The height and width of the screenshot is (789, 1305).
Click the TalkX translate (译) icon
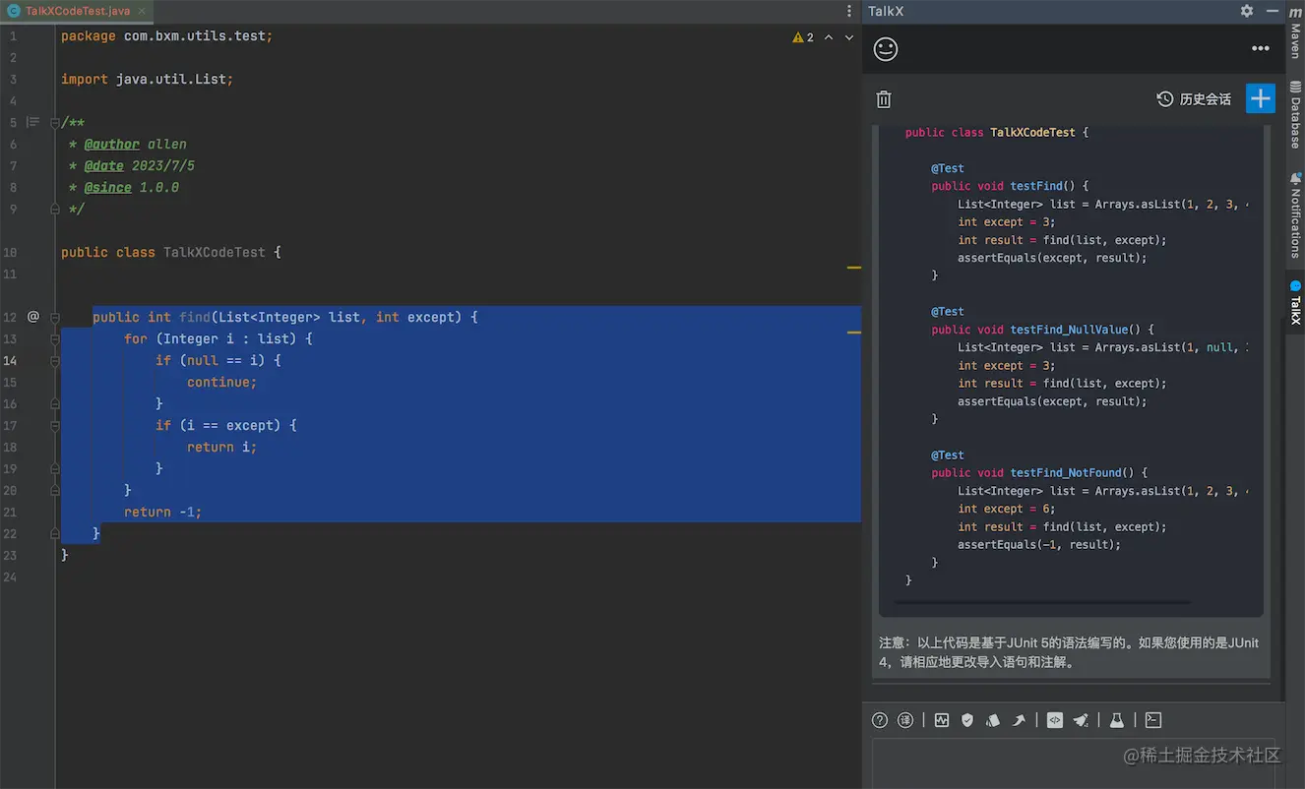tap(905, 720)
